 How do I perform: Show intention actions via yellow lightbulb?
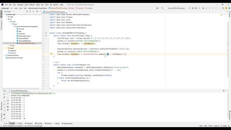pyautogui.click(x=51, y=54)
